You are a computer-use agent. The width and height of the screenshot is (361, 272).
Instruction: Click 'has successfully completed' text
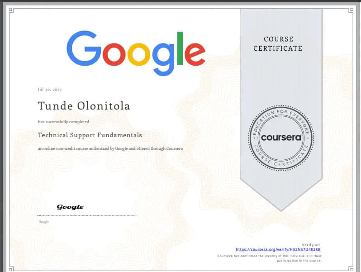[x=63, y=122]
